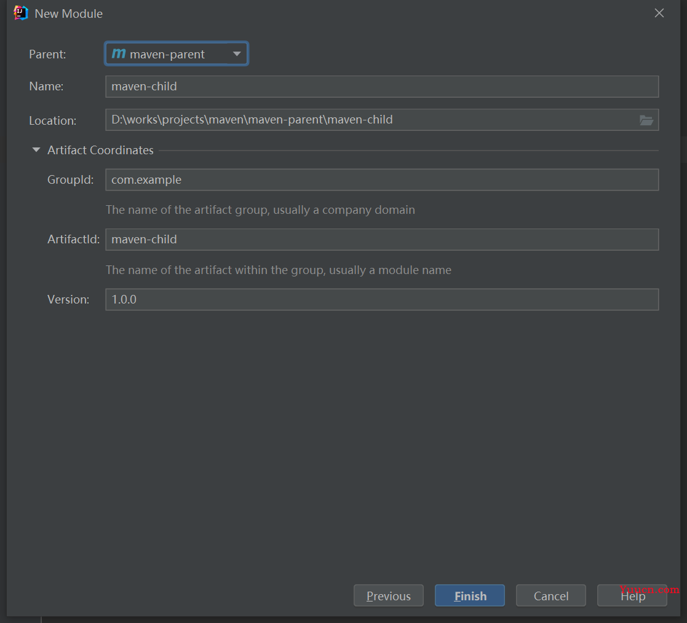Click the Maven 'm' icon in Parent box

119,54
